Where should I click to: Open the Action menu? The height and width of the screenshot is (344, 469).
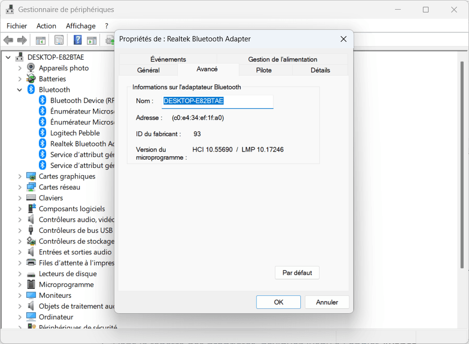click(x=46, y=26)
